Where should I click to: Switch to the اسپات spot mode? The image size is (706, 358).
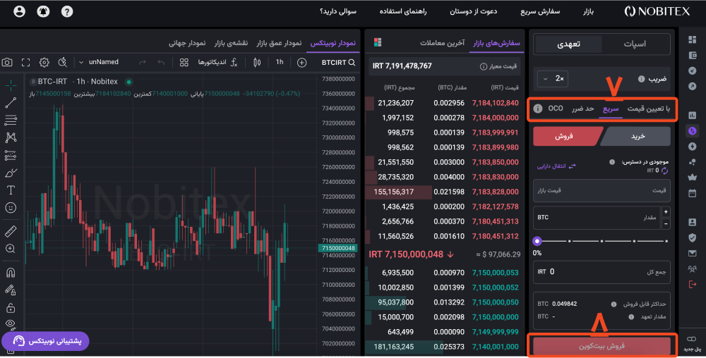[x=635, y=44]
